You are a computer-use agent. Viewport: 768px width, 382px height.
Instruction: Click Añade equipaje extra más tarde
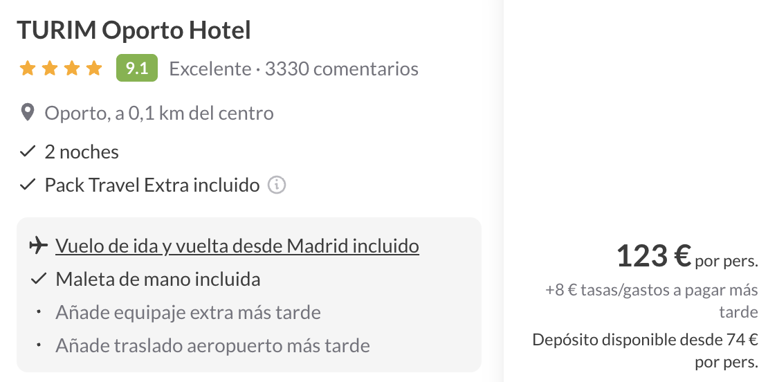point(188,312)
